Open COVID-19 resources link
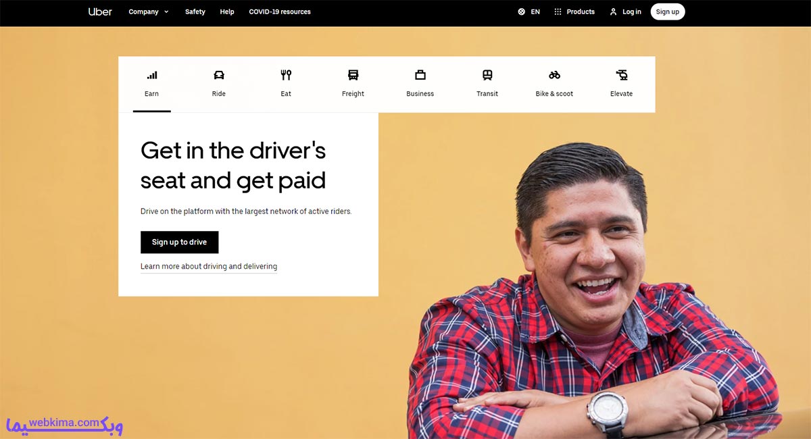811x439 pixels. 280,12
